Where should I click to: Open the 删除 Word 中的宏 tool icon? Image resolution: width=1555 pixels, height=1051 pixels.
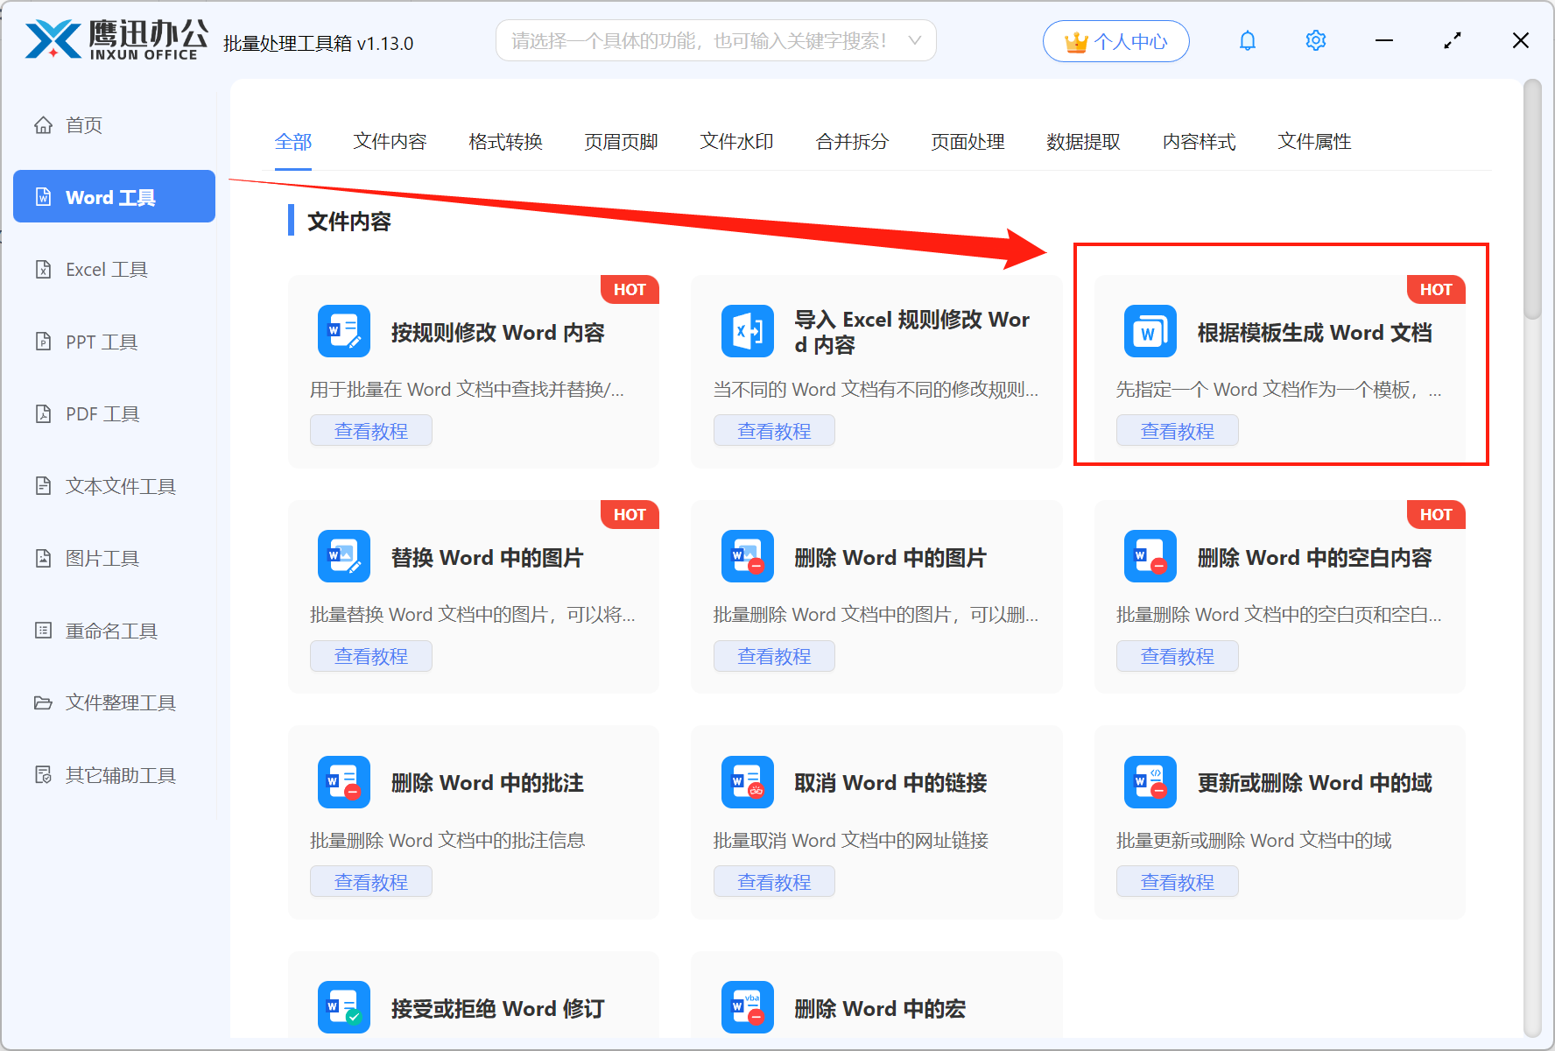pos(747,1006)
